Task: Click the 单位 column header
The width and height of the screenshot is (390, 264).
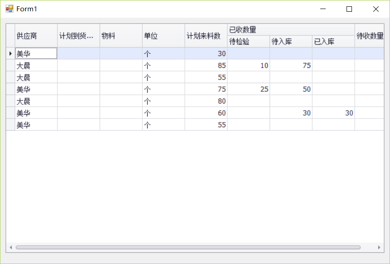Action: (x=164, y=36)
